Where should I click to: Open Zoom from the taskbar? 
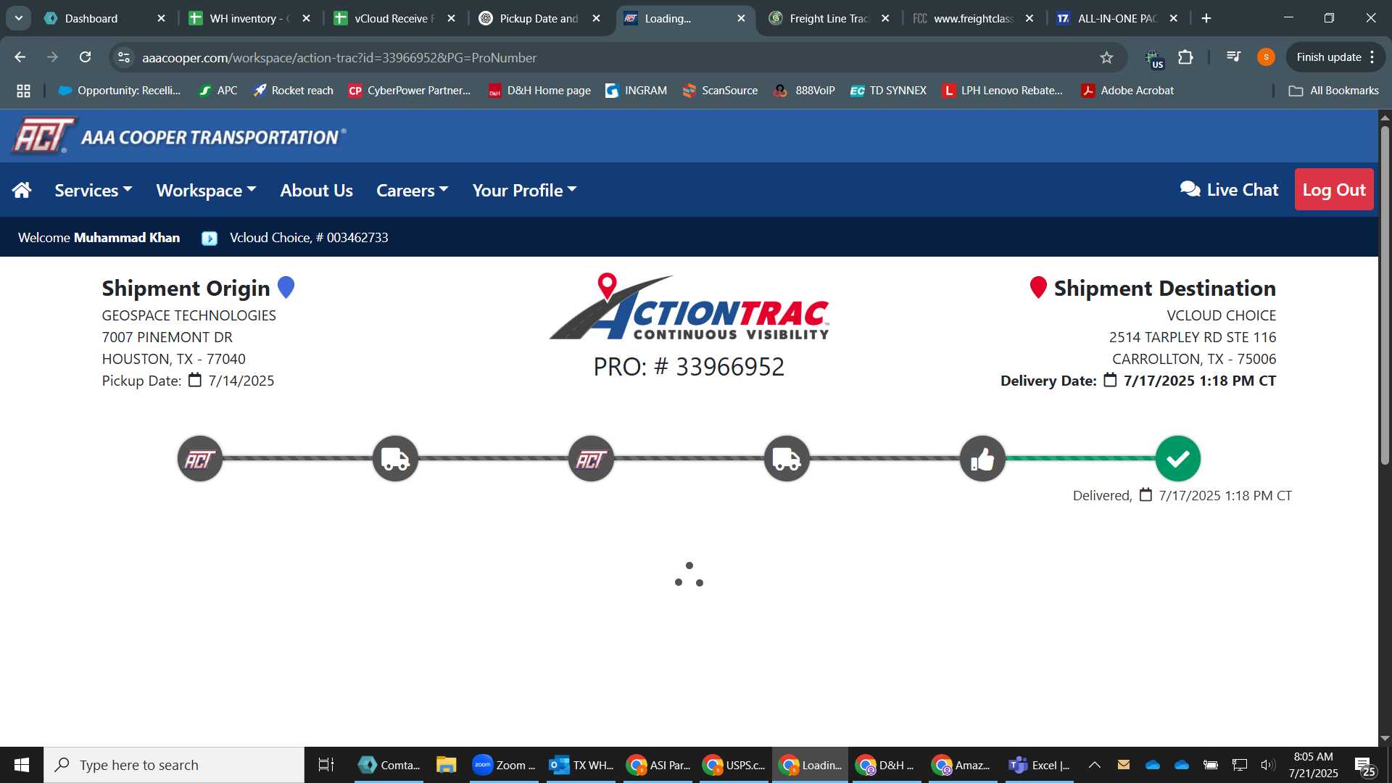pos(504,765)
